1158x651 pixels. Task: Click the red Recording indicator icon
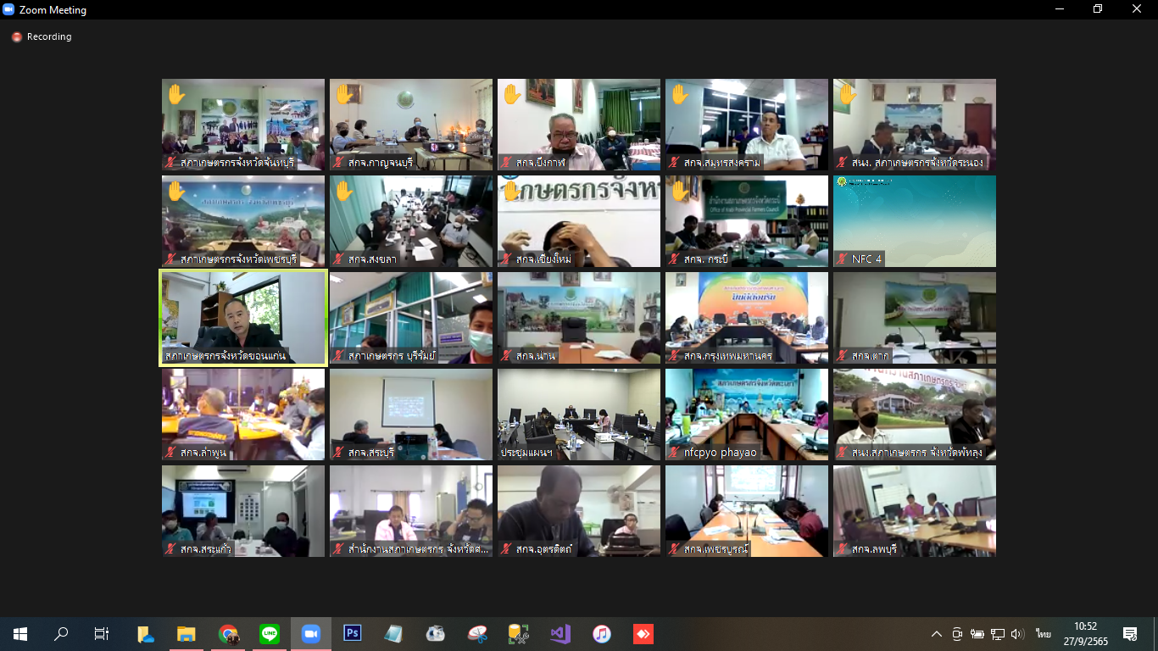[16, 37]
